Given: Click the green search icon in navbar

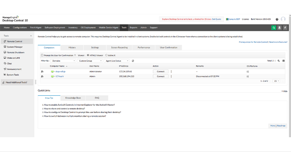Looking at the screenshot, I should click(x=274, y=28).
